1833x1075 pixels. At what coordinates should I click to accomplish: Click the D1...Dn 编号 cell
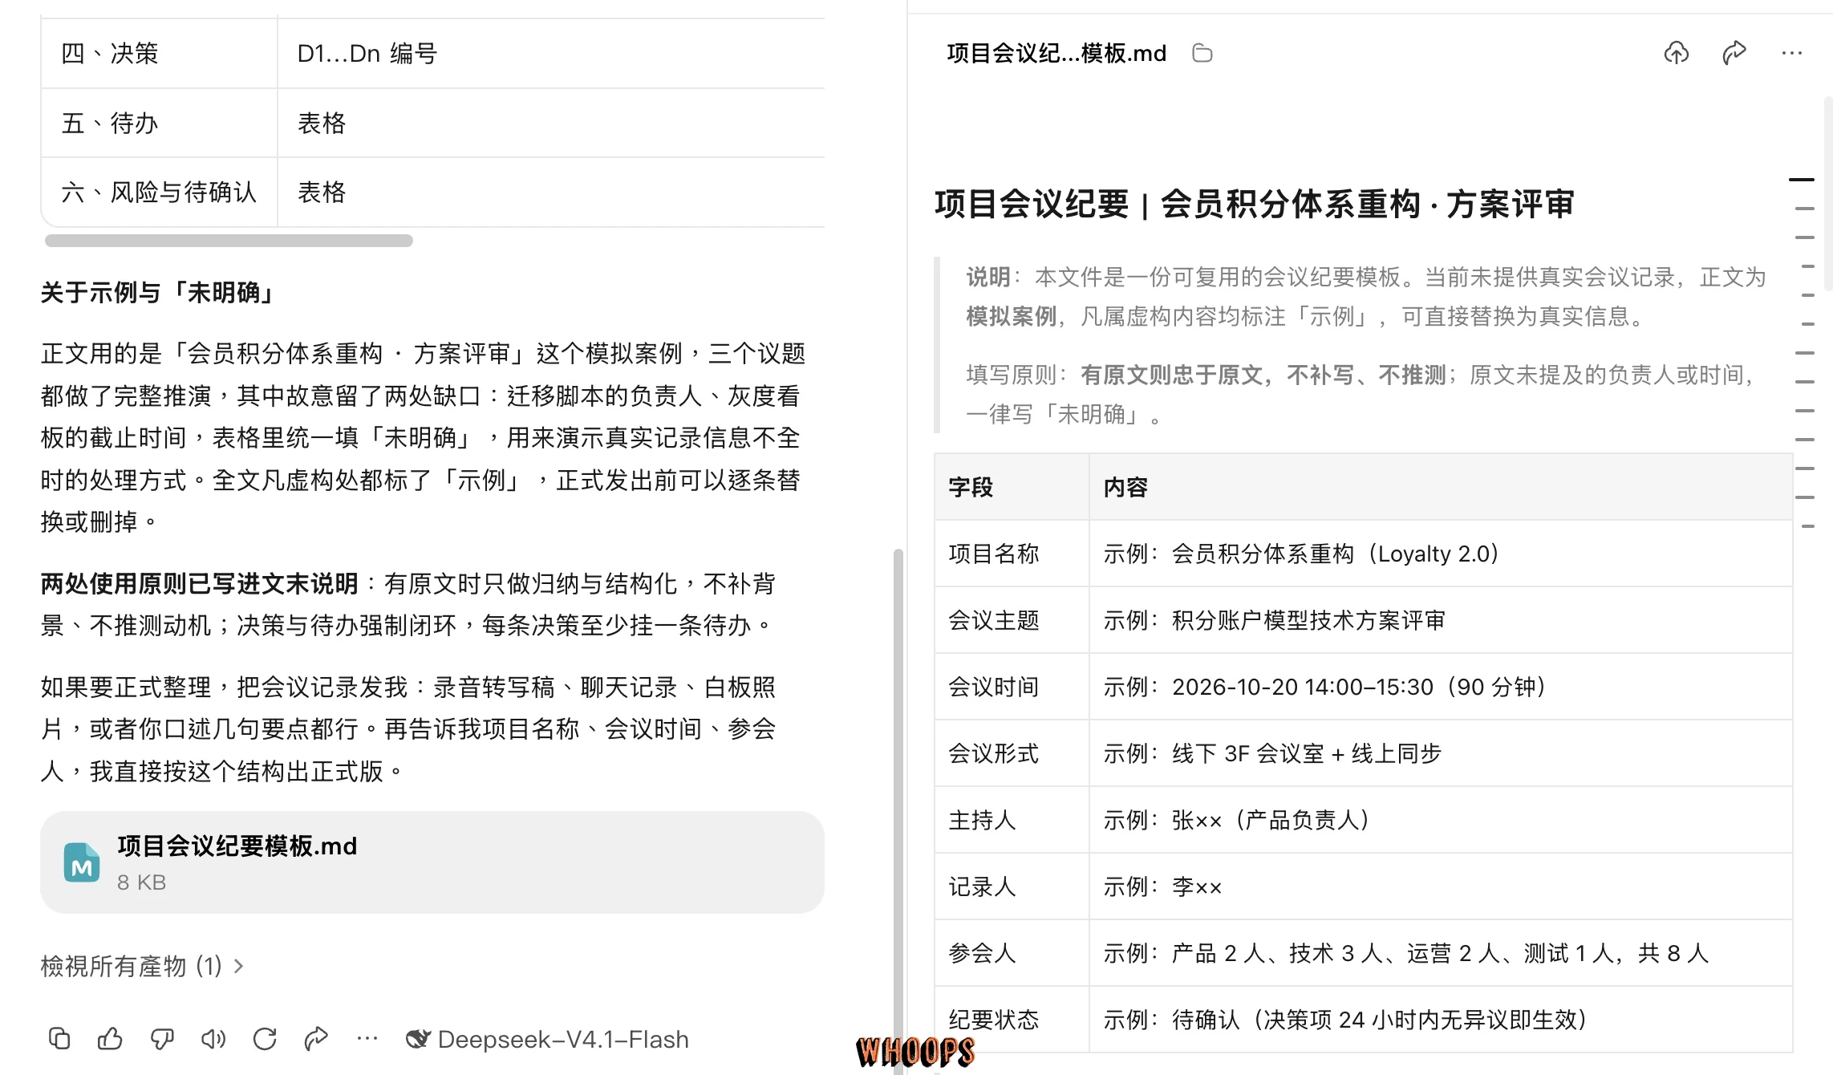[551, 54]
